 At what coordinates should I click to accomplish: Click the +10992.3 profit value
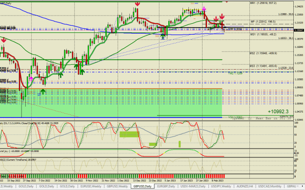click(278, 112)
